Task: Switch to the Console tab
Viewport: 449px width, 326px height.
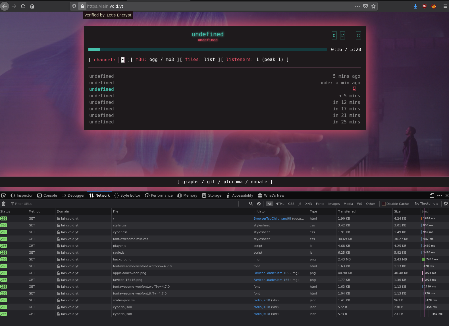Action: pos(47,195)
